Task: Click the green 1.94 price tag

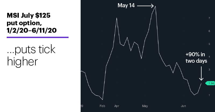Action: [x=210, y=83]
